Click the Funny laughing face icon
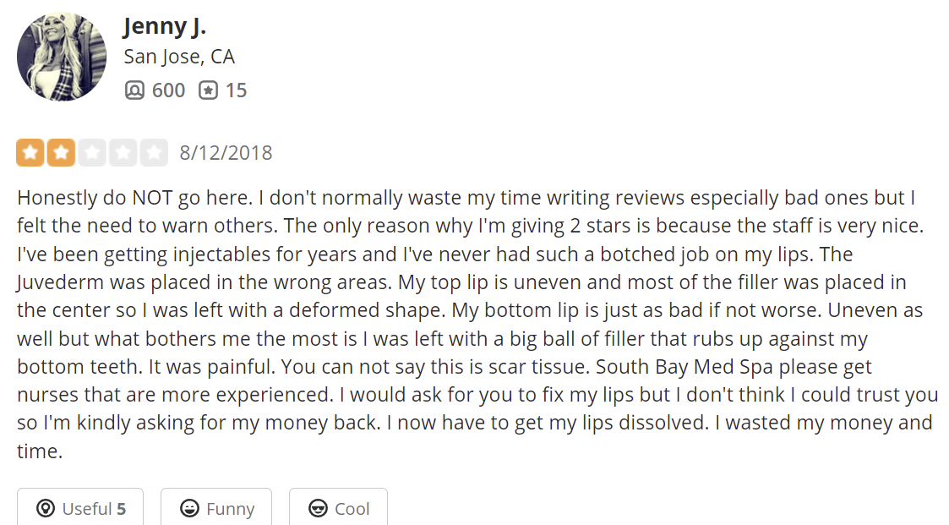949x525 pixels. click(189, 508)
